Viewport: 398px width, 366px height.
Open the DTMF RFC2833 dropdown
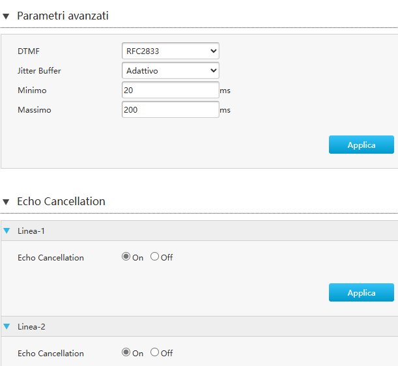(170, 51)
